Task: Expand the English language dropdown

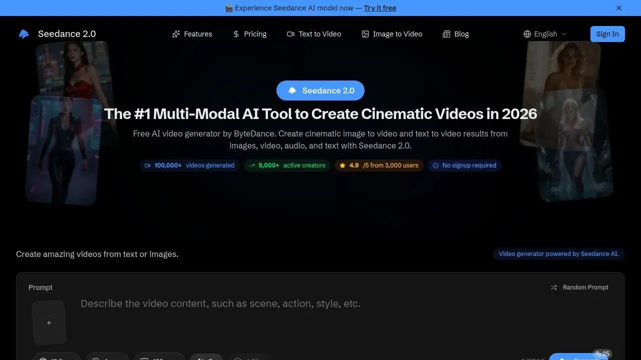Action: coord(545,34)
